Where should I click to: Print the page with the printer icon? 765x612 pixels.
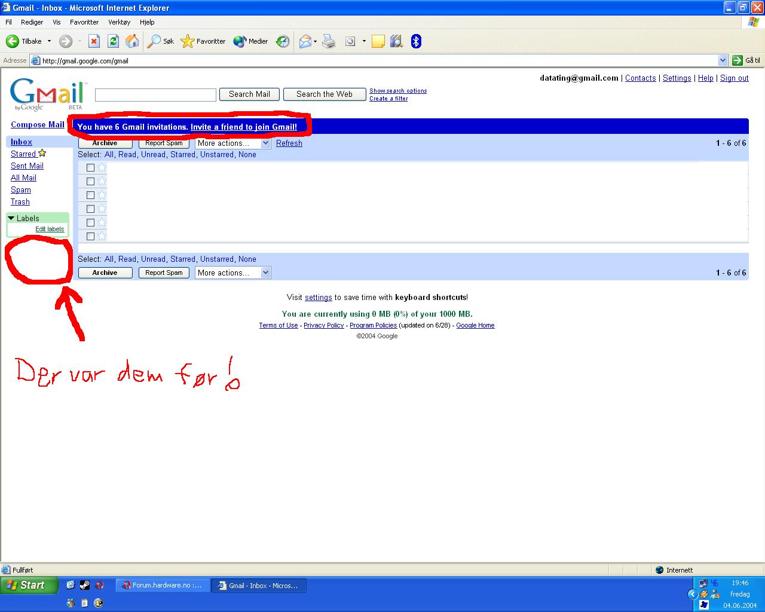coord(329,41)
